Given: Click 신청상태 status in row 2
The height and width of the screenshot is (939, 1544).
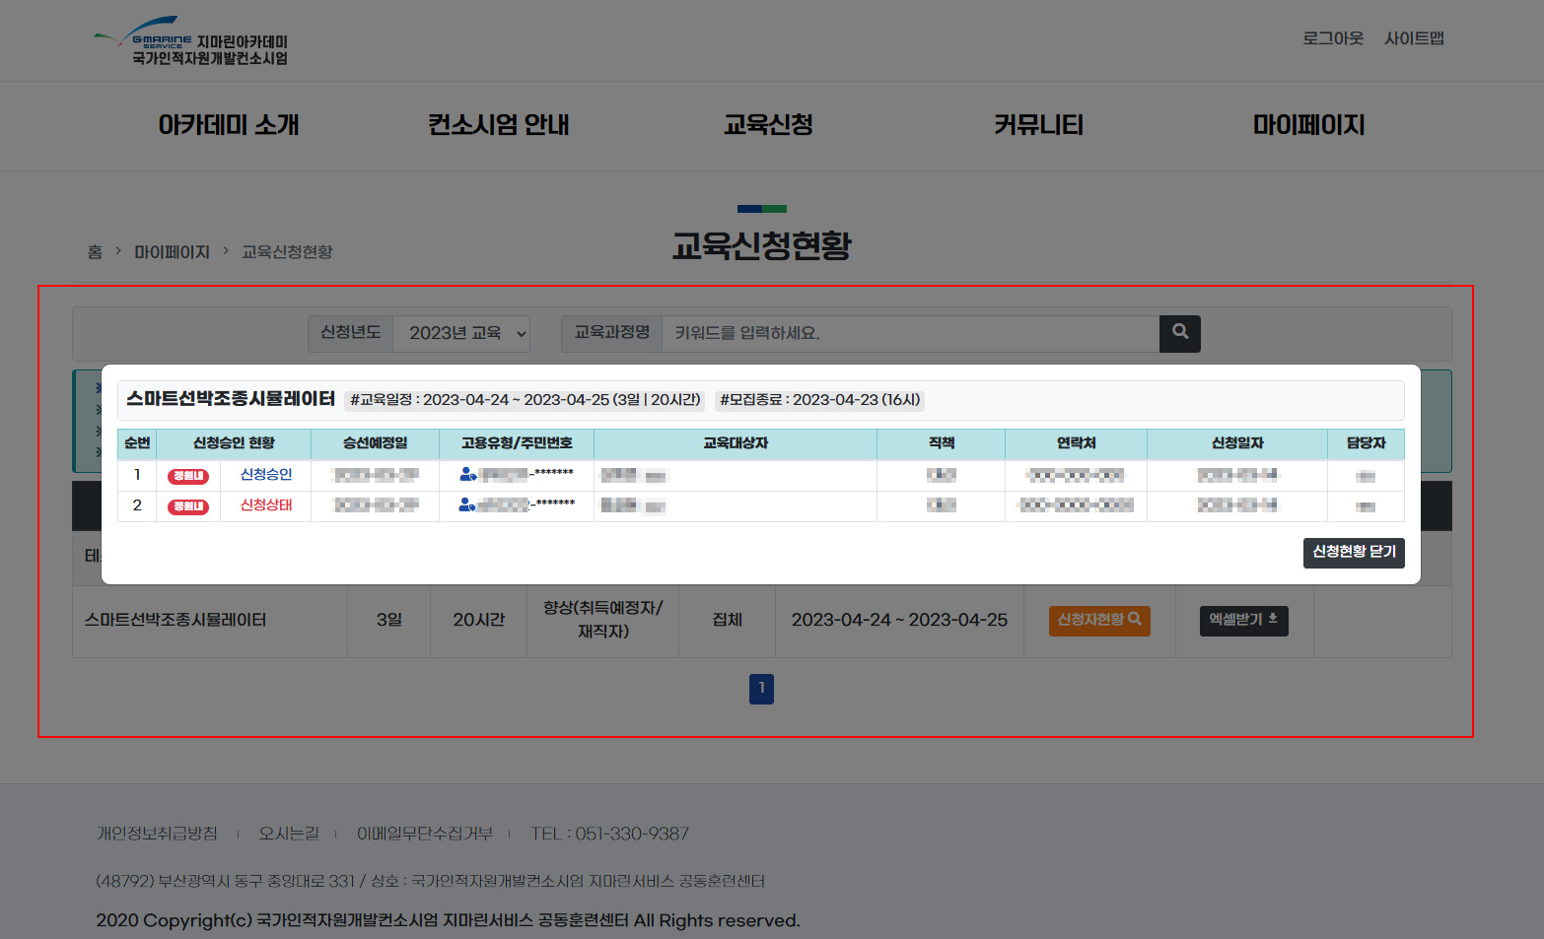Looking at the screenshot, I should [x=266, y=505].
